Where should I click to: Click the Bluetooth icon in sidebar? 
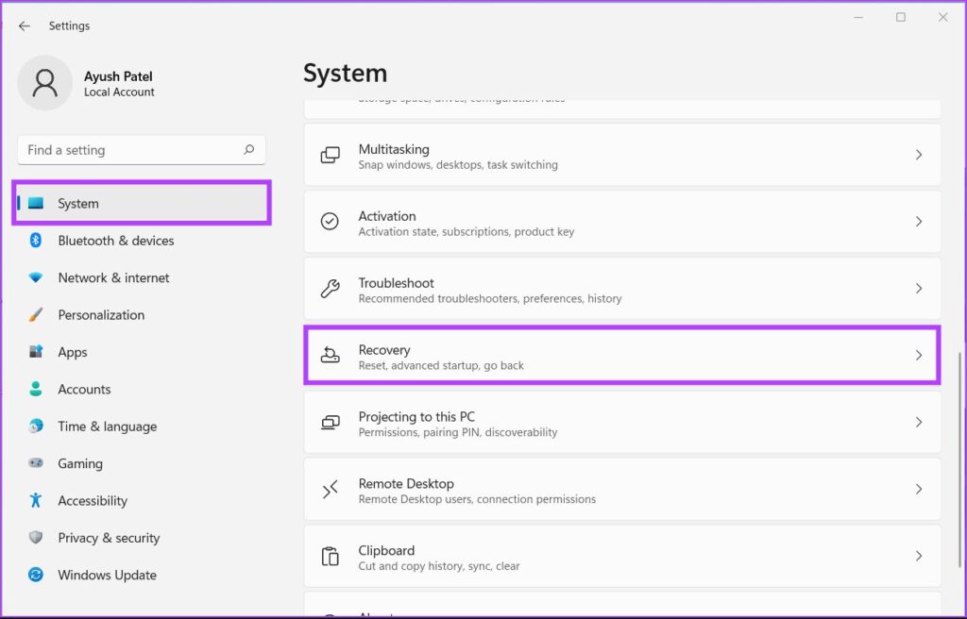click(x=36, y=241)
